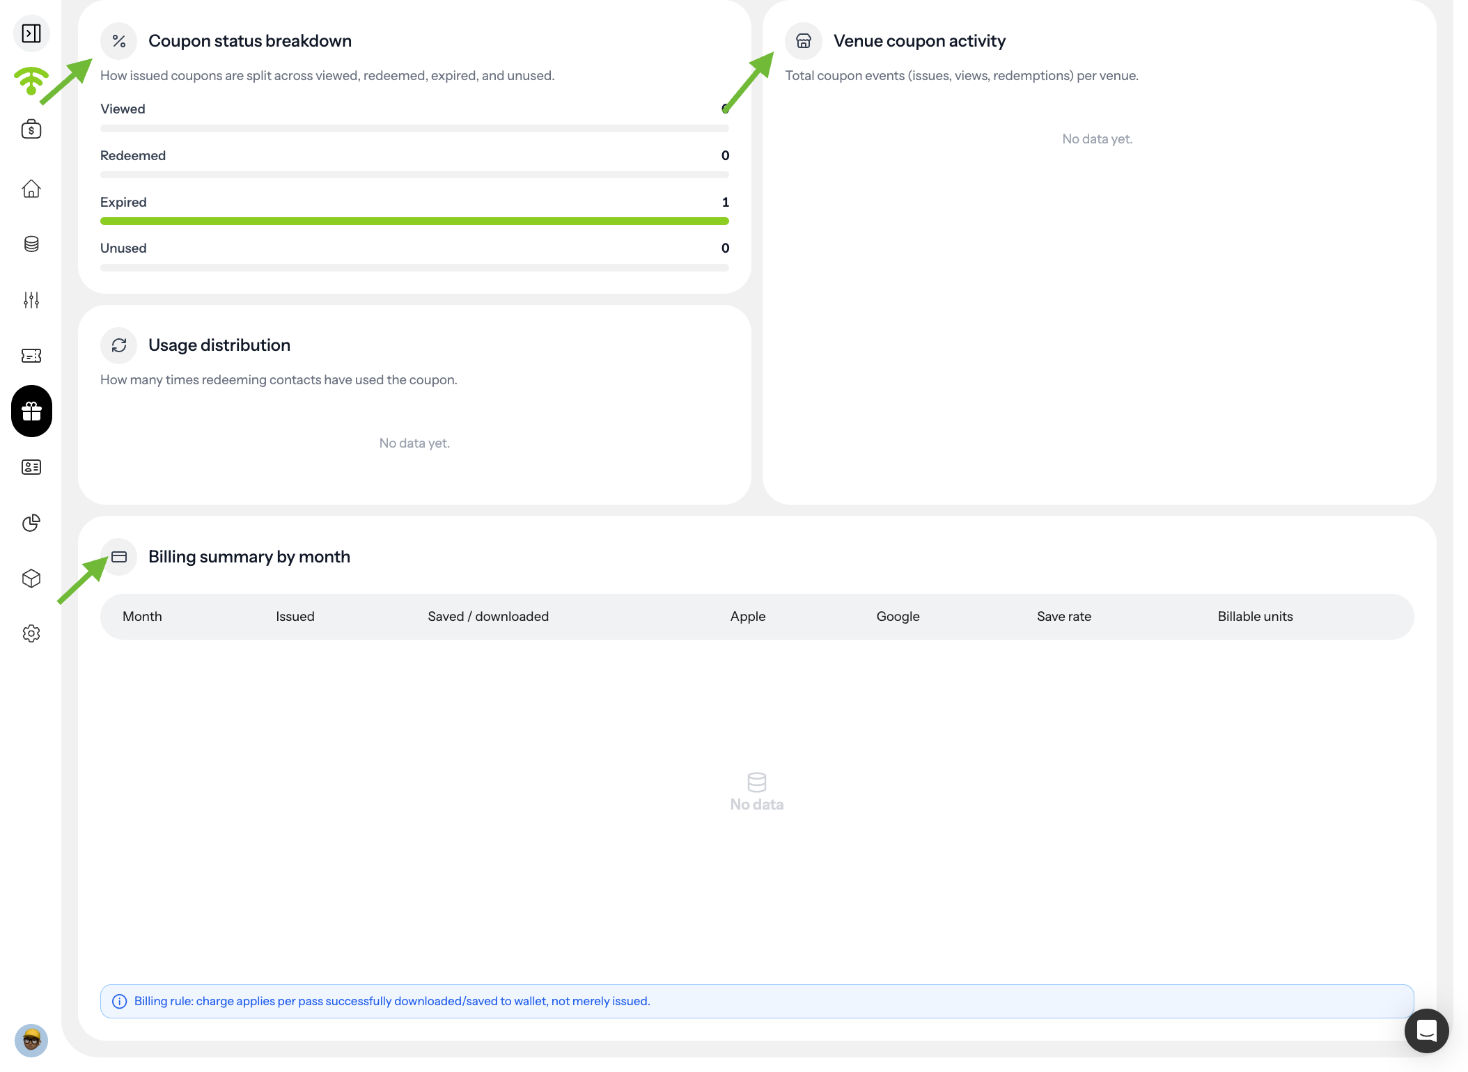Click the Venue coupon activity heading
This screenshot has height=1072, width=1468.
[919, 41]
